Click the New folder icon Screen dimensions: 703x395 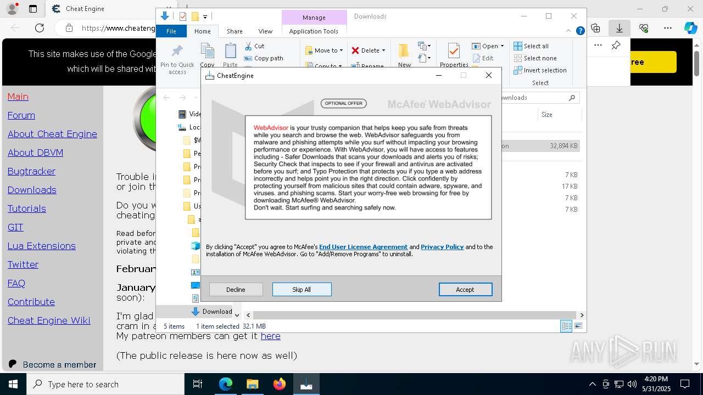[x=404, y=51]
